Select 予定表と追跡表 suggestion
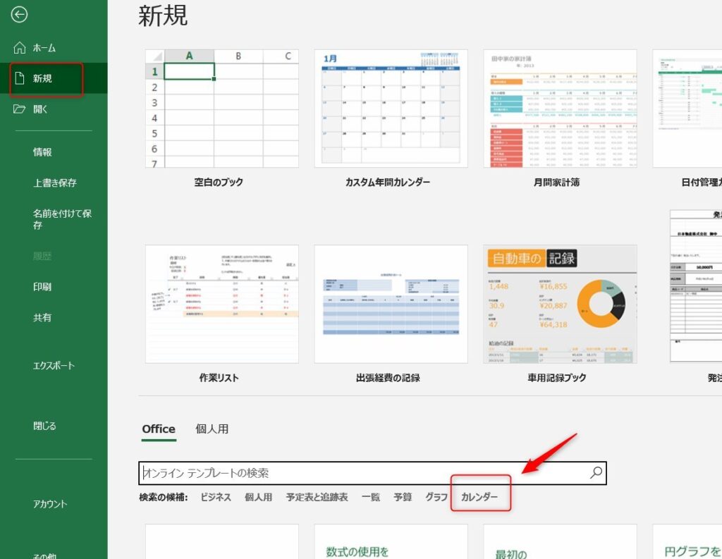Screen dimensions: 722x559 pos(317,497)
